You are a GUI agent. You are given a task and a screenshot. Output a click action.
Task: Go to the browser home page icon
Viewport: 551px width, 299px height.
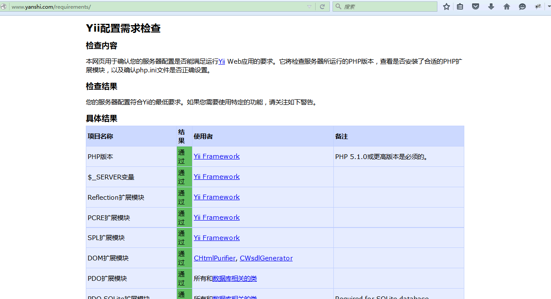coord(506,6)
